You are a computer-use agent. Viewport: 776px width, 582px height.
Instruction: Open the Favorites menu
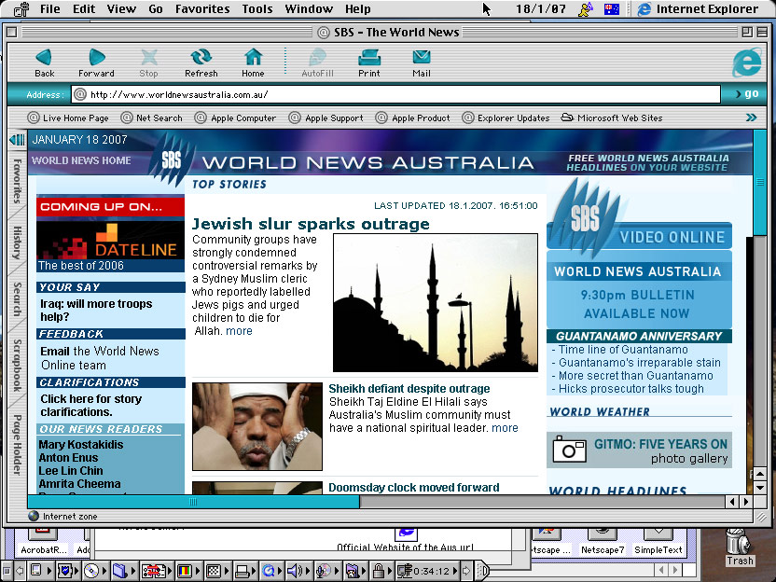pyautogui.click(x=202, y=9)
